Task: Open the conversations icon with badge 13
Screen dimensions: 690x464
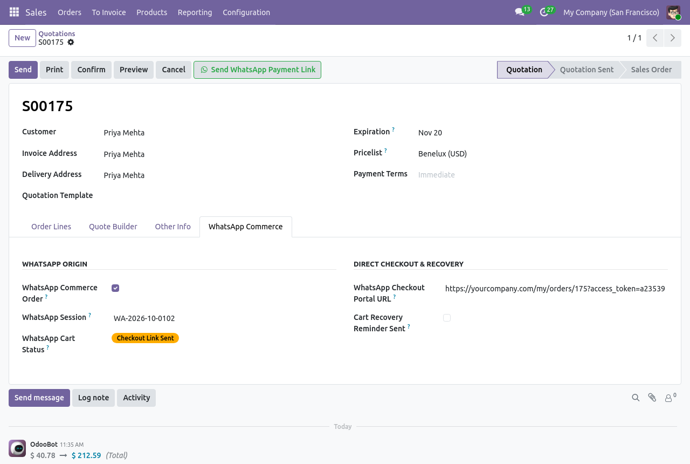Action: tap(520, 12)
